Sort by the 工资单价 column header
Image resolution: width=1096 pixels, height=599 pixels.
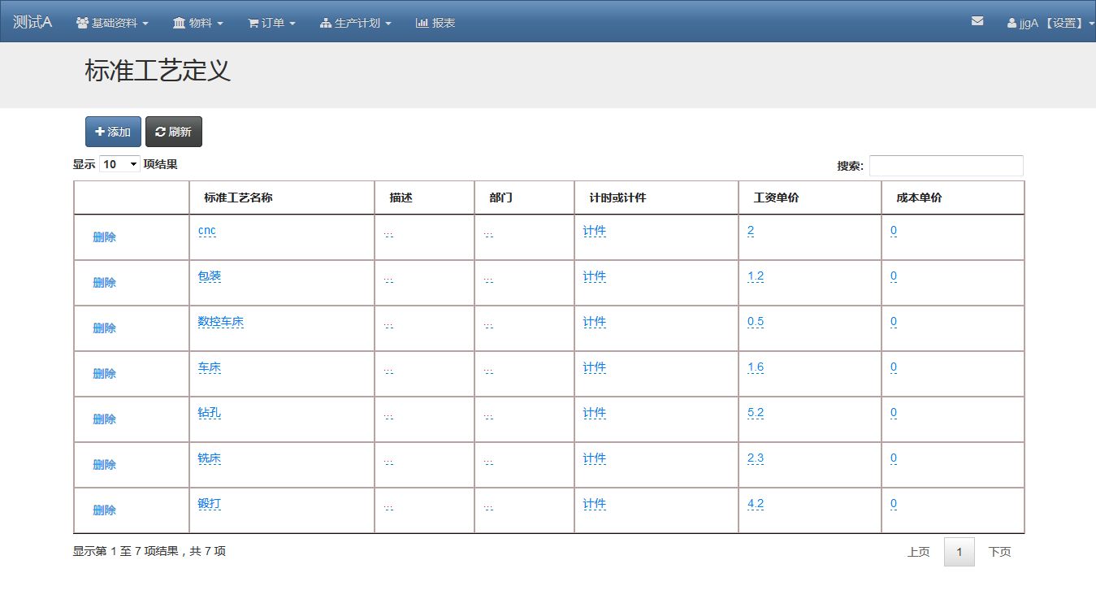[x=776, y=197]
